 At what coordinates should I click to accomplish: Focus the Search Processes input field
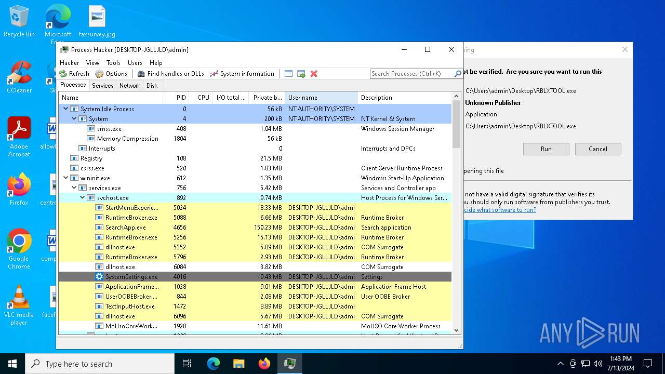point(412,74)
